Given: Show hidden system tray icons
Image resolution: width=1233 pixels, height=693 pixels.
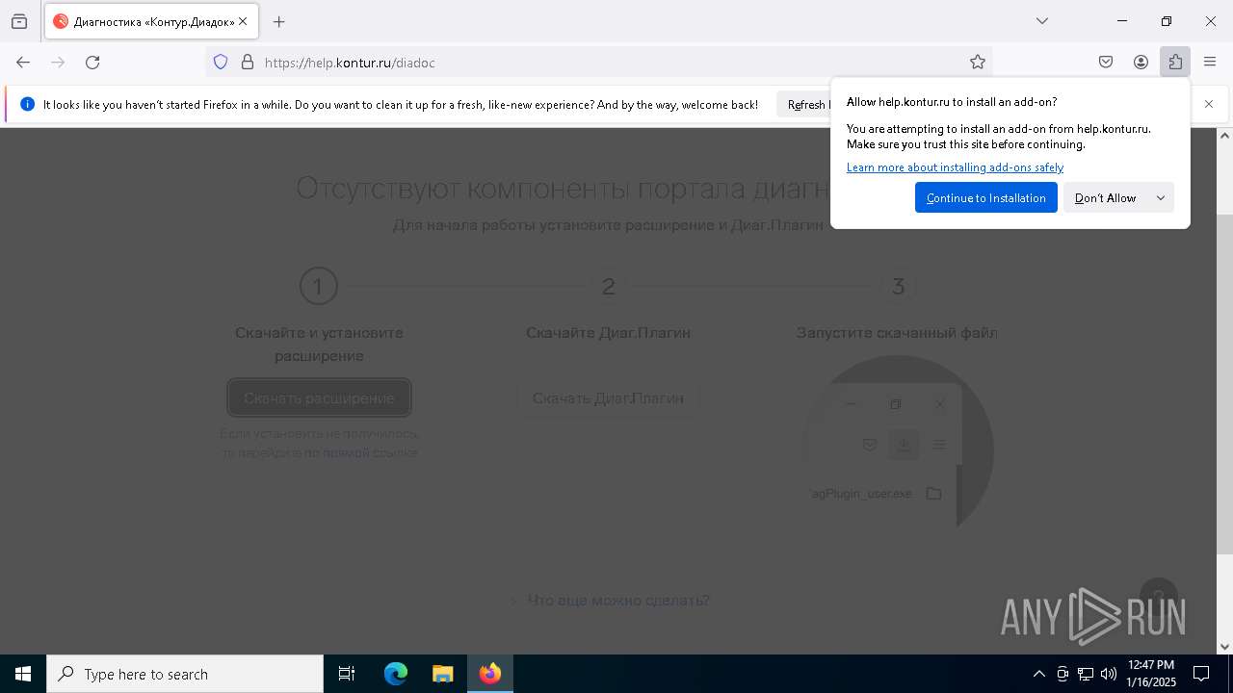Looking at the screenshot, I should [x=1038, y=674].
